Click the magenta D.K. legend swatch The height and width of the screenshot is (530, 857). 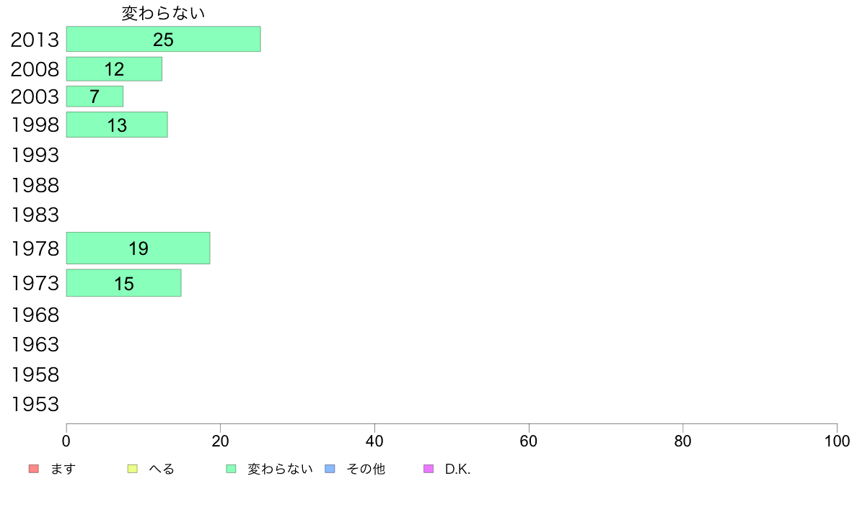(429, 469)
